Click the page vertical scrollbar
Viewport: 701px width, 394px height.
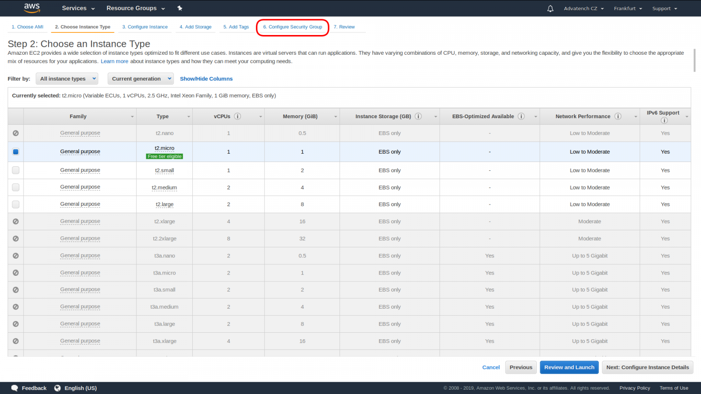point(694,60)
